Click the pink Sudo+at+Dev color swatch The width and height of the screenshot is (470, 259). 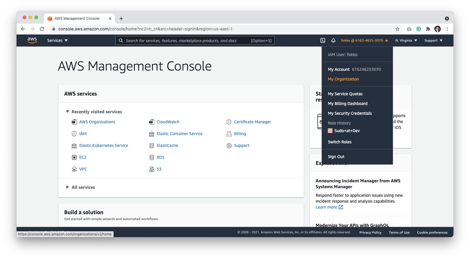(x=330, y=131)
